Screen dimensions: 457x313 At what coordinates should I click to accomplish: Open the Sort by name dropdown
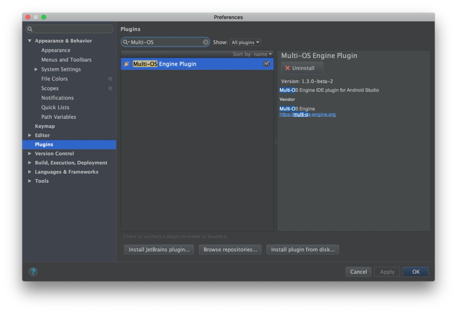click(252, 54)
